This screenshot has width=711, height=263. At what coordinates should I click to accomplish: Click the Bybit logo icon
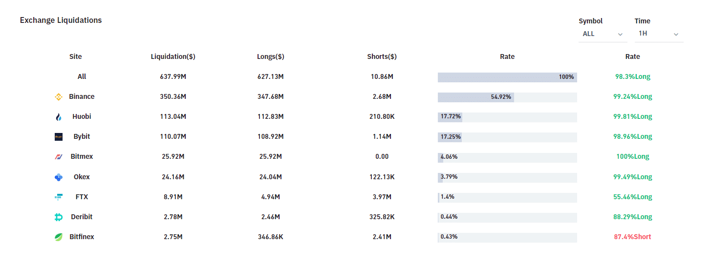point(59,137)
